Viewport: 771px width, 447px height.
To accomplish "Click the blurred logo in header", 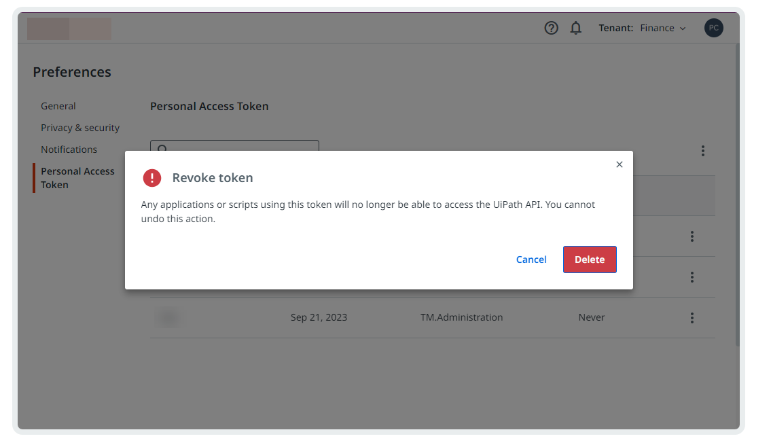I will 69,29.
